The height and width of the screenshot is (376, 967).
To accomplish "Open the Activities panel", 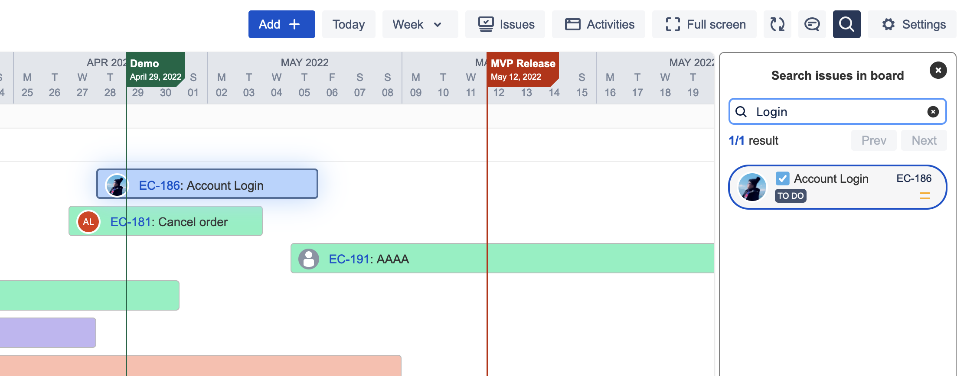I will (598, 24).
